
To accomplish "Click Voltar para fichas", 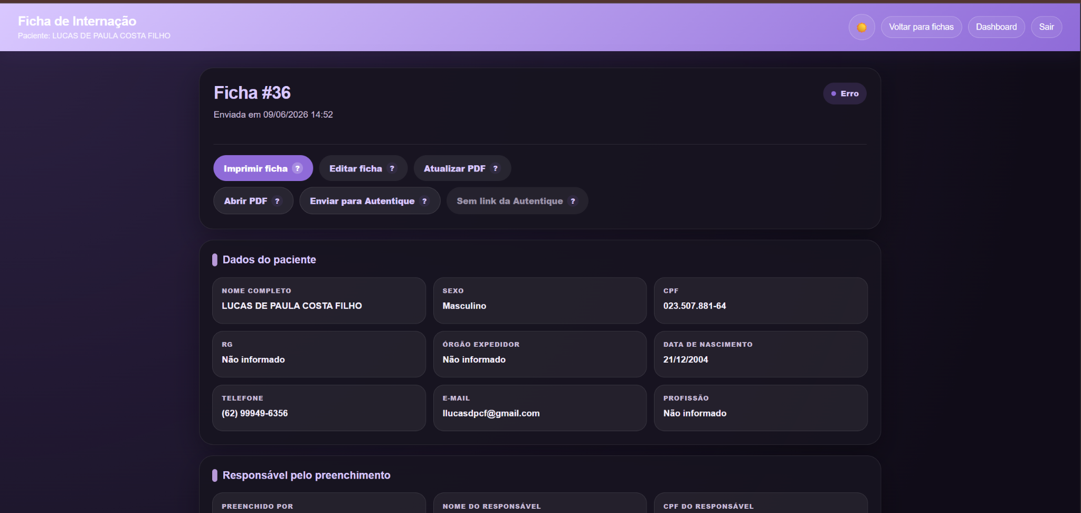I will [x=921, y=27].
